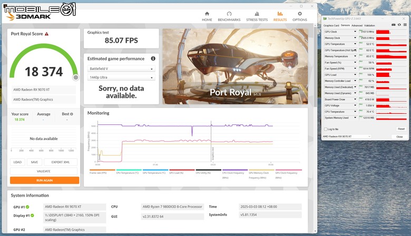Click the GPU Temperature legend swatch
The image size is (411, 236).
tap(155, 170)
